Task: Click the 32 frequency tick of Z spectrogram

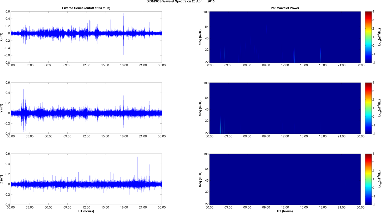Action: [x=207, y=192]
